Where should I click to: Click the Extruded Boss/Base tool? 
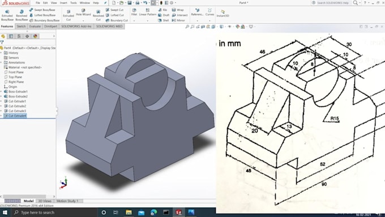tap(7, 15)
